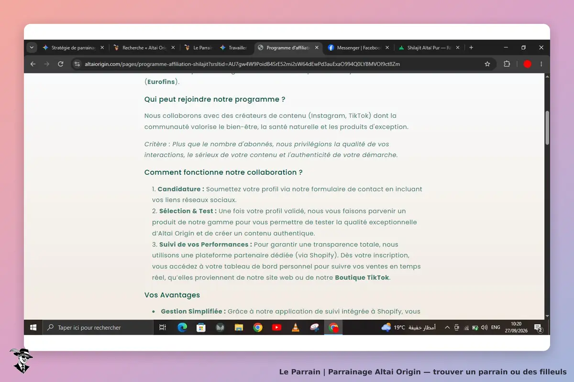Launch Microsoft Edge from the taskbar
Screen dimensions: 574x382
point(182,328)
